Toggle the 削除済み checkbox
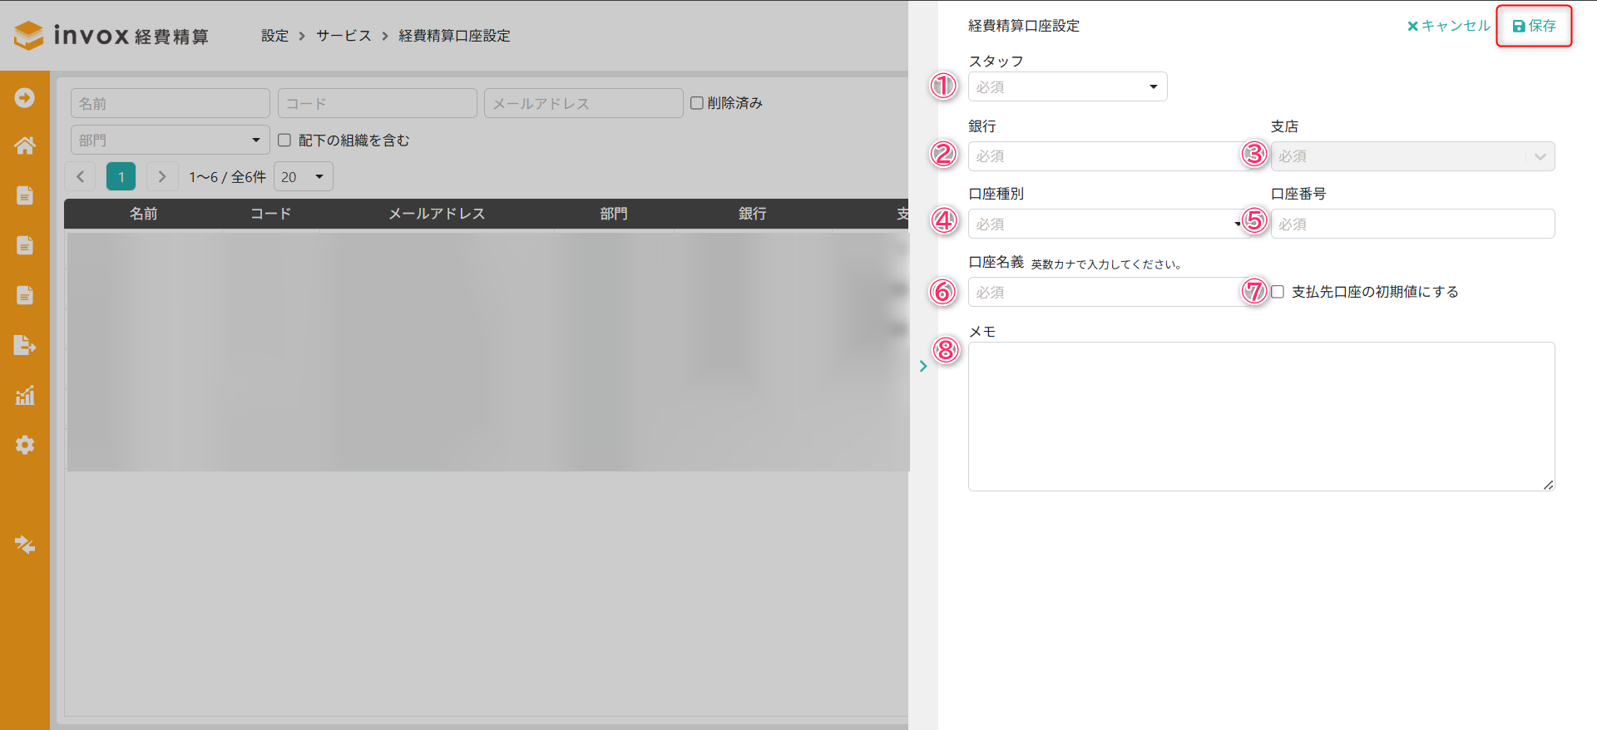Screen dimensions: 1597x730 (697, 103)
